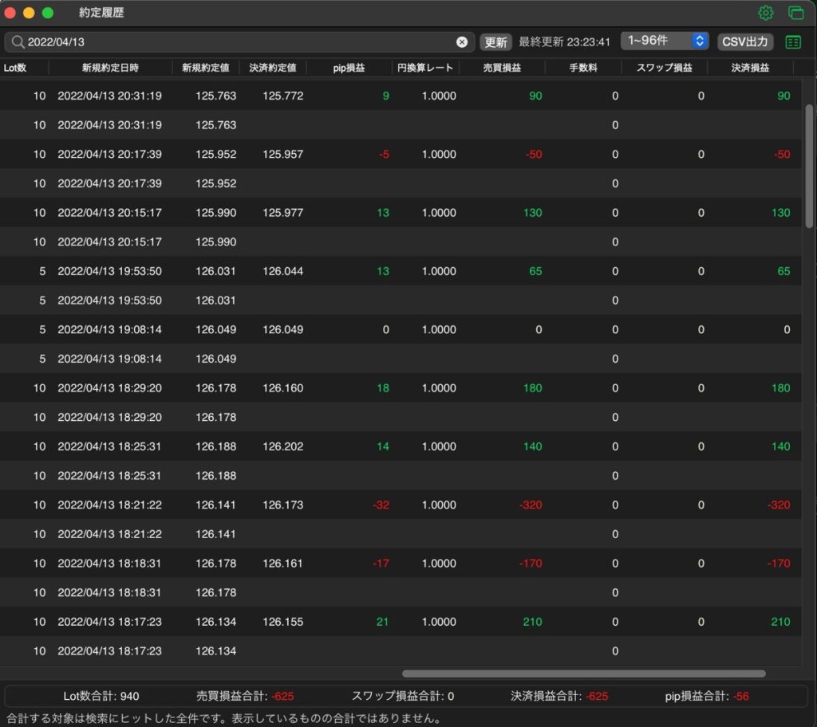
Task: Click the スワップ損益 column header
Action: coord(665,68)
